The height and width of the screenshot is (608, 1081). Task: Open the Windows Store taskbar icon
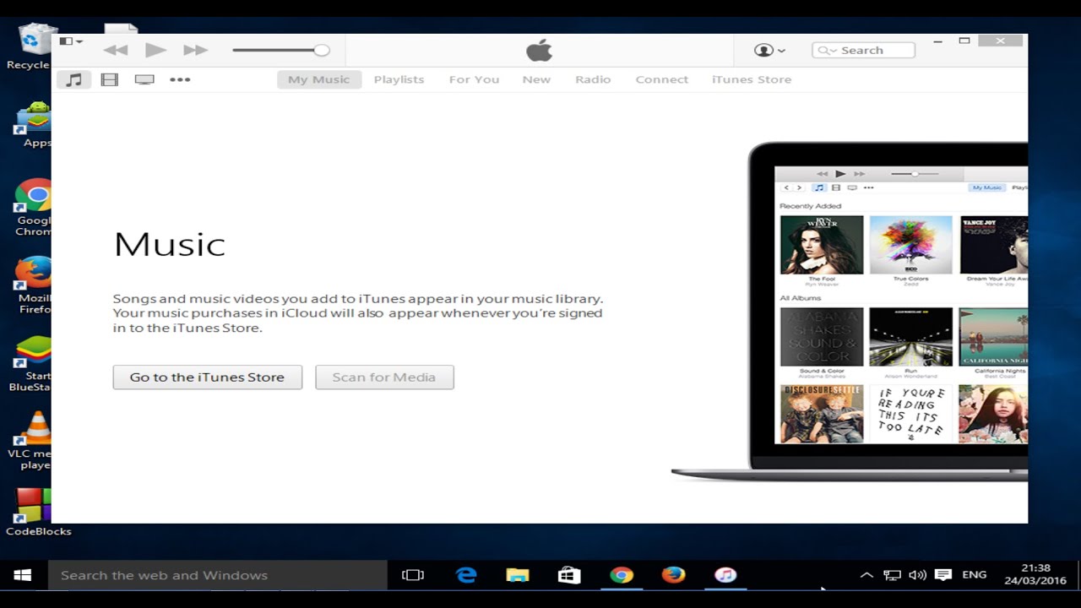(569, 575)
